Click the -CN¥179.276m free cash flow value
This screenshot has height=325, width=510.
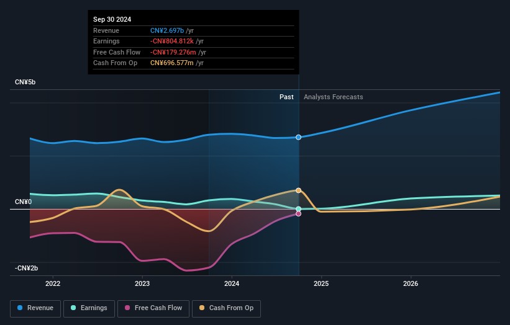(x=173, y=52)
